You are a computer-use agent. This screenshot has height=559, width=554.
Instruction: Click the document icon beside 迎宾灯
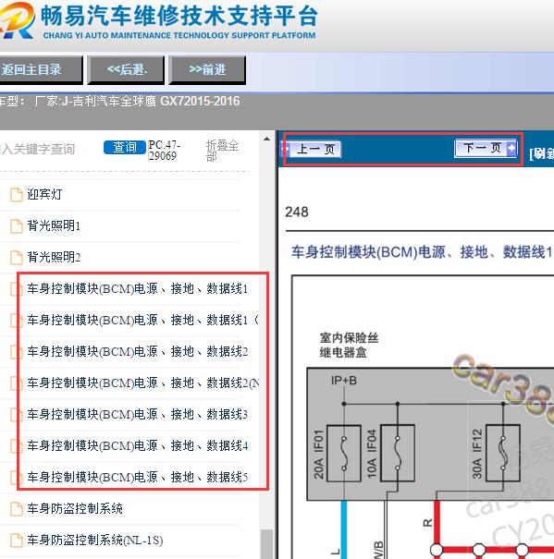(17, 195)
